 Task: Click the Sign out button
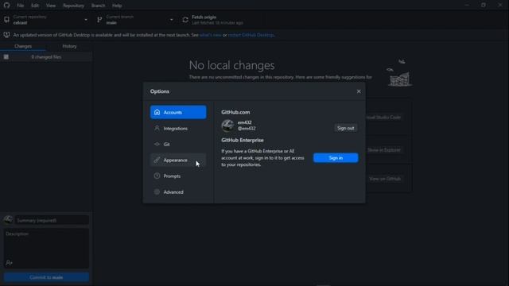345,128
